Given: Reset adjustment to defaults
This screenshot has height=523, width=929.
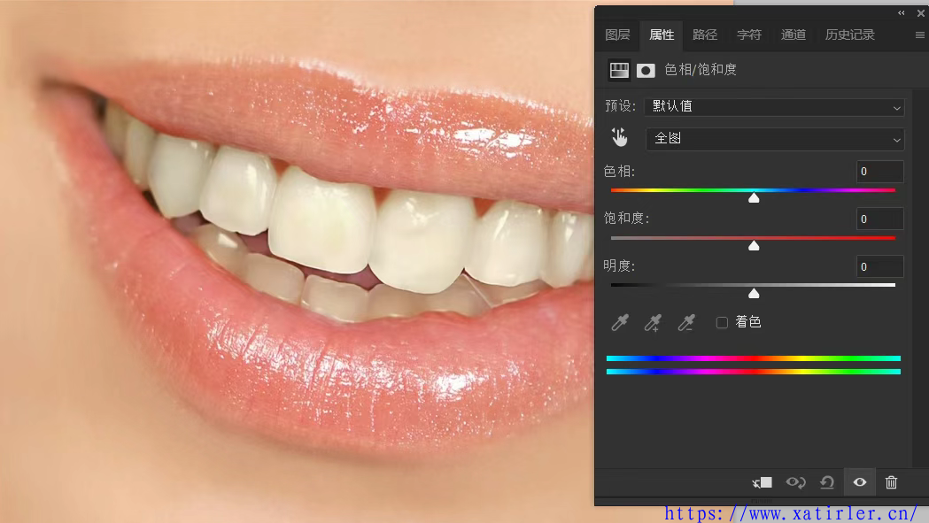Looking at the screenshot, I should coord(827,482).
